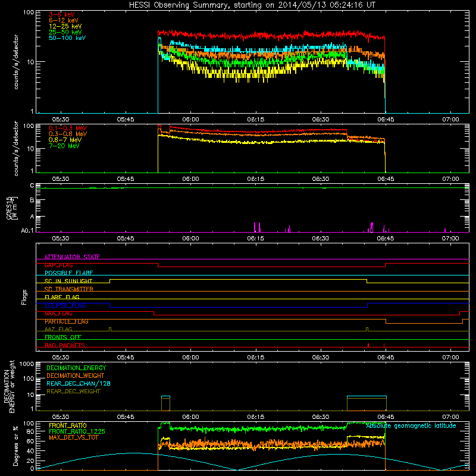Click the HESSI Observing Summary plot title
Image resolution: width=476 pixels, height=476 pixels.
click(x=252, y=5)
